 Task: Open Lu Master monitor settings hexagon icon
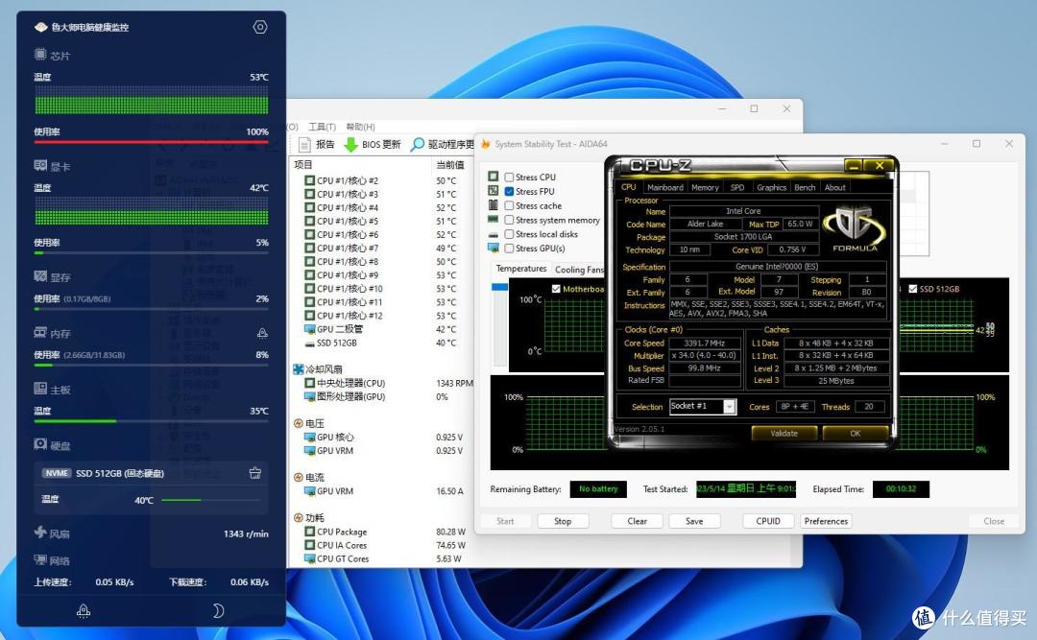(x=260, y=27)
